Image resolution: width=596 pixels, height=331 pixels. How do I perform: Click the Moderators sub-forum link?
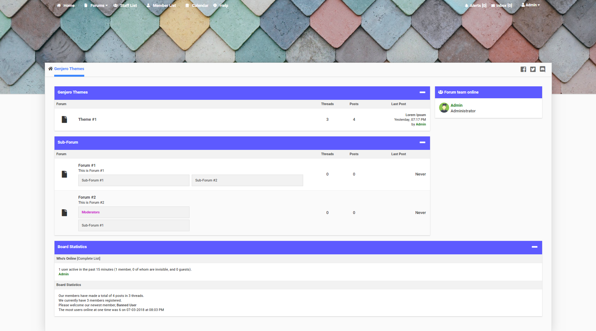91,212
